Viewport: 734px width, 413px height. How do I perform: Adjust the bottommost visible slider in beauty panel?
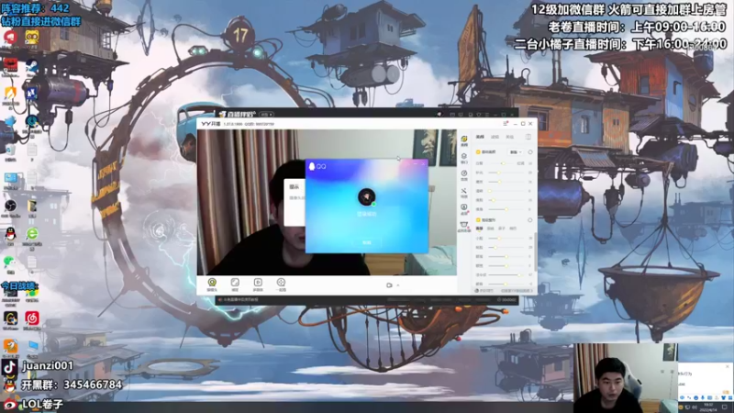coord(507,284)
